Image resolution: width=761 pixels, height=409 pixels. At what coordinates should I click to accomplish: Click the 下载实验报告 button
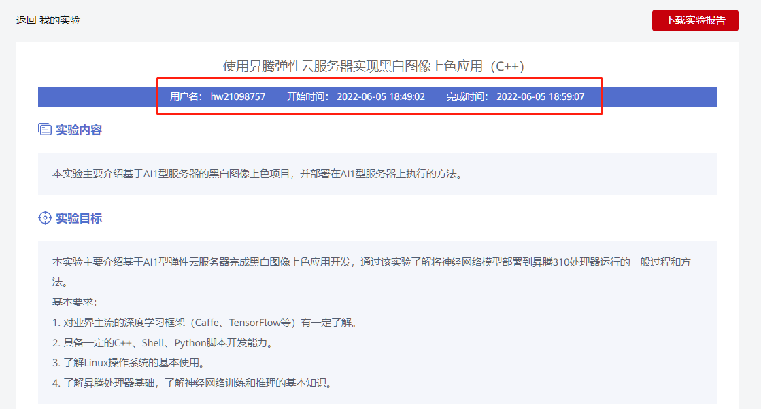695,20
